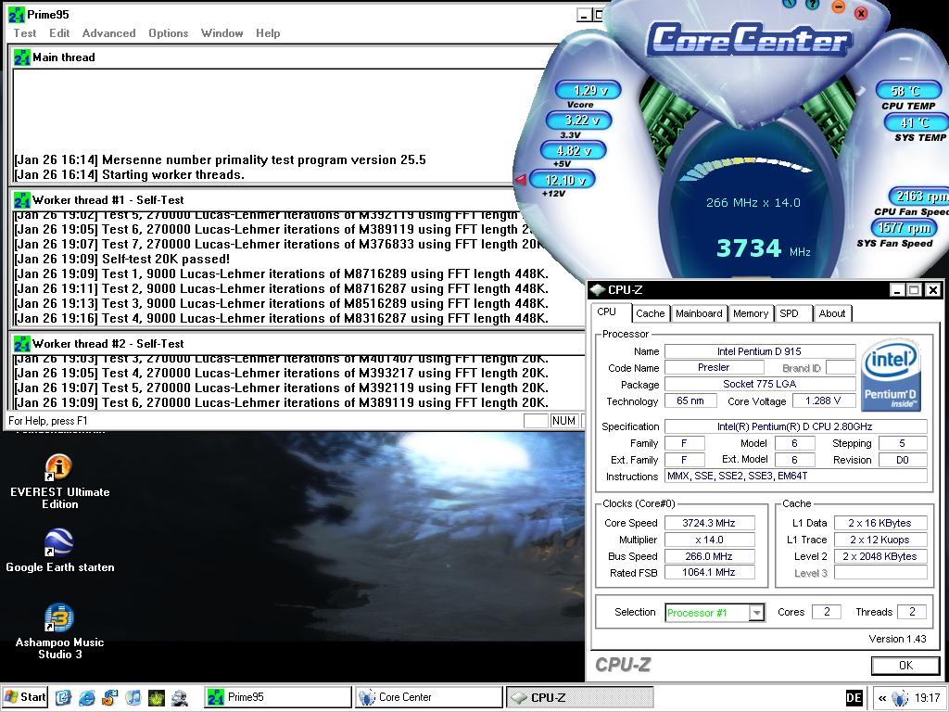Click the CoreCenter help question mark button

tap(812, 5)
